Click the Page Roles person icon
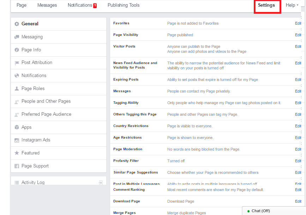The image size is (306, 215). click(17, 89)
